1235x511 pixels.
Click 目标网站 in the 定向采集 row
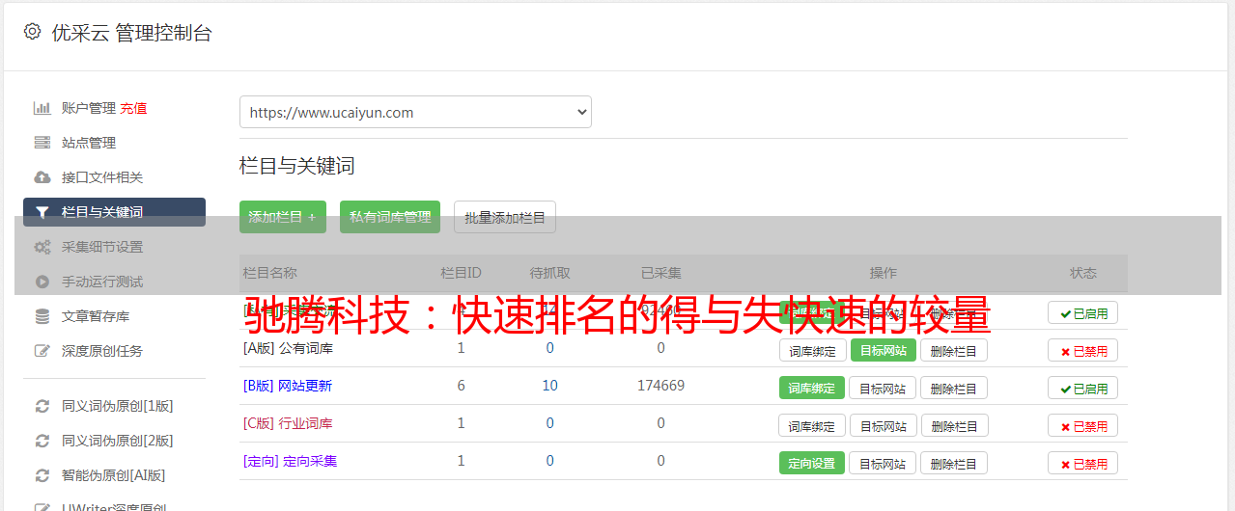click(883, 463)
